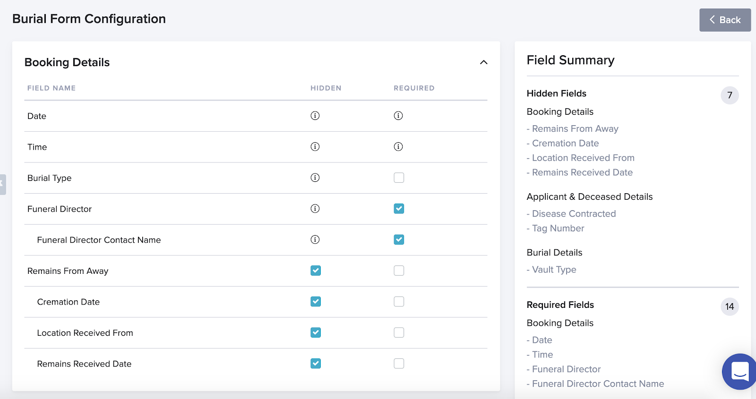Click Time row's Hidden info icon
Viewport: 756px width, 399px height.
(315, 147)
